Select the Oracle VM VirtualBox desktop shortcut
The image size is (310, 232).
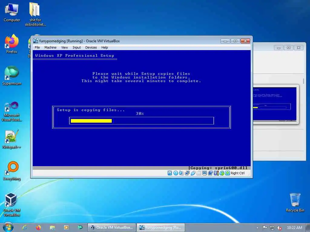pyautogui.click(x=12, y=205)
